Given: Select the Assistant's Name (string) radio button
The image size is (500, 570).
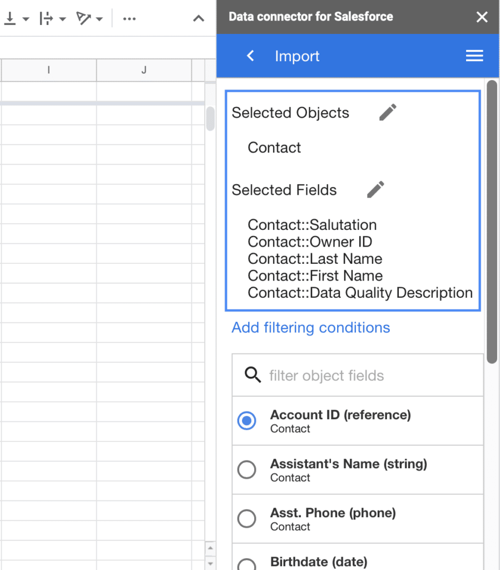Looking at the screenshot, I should pos(246,470).
